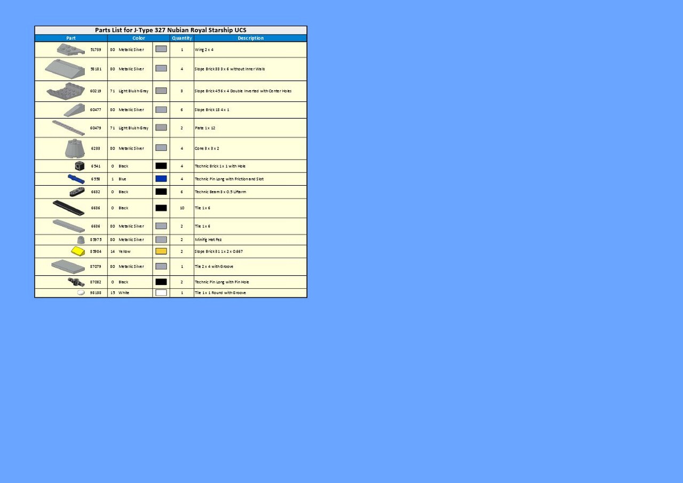The width and height of the screenshot is (683, 483).
Task: Click the Minifig Hat Fez image
Action: coord(81,240)
